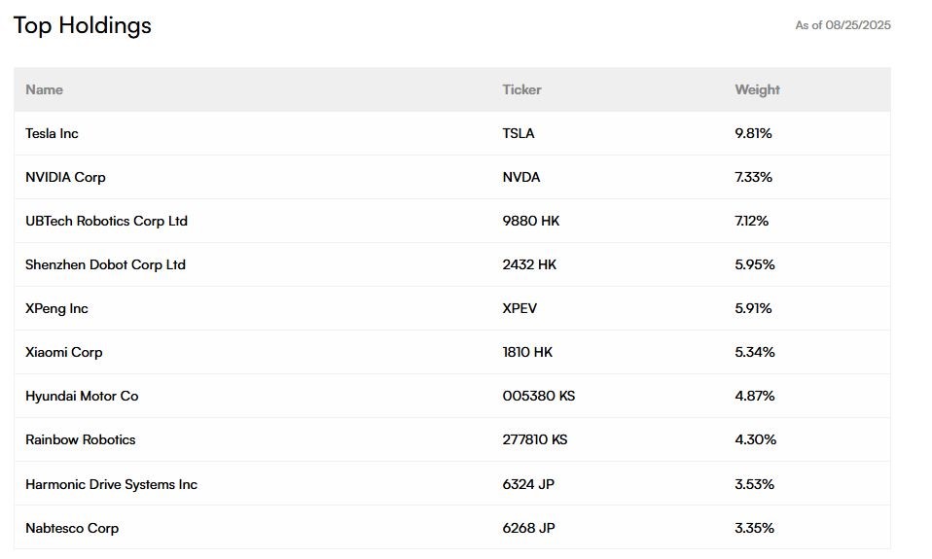
Task: Click the As of 08/25/2025 date
Action: coord(842,25)
